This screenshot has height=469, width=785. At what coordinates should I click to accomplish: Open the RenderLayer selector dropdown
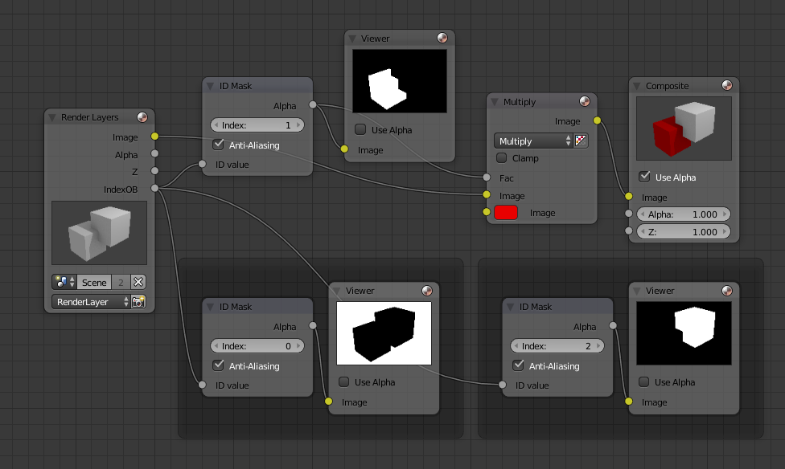(91, 301)
